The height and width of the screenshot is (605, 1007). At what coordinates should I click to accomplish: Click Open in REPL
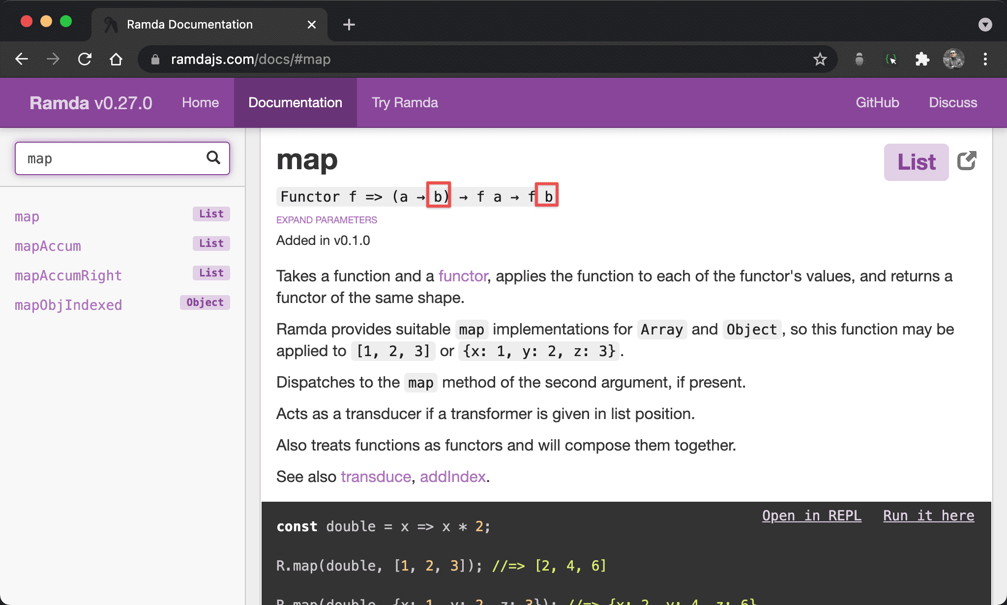point(812,515)
